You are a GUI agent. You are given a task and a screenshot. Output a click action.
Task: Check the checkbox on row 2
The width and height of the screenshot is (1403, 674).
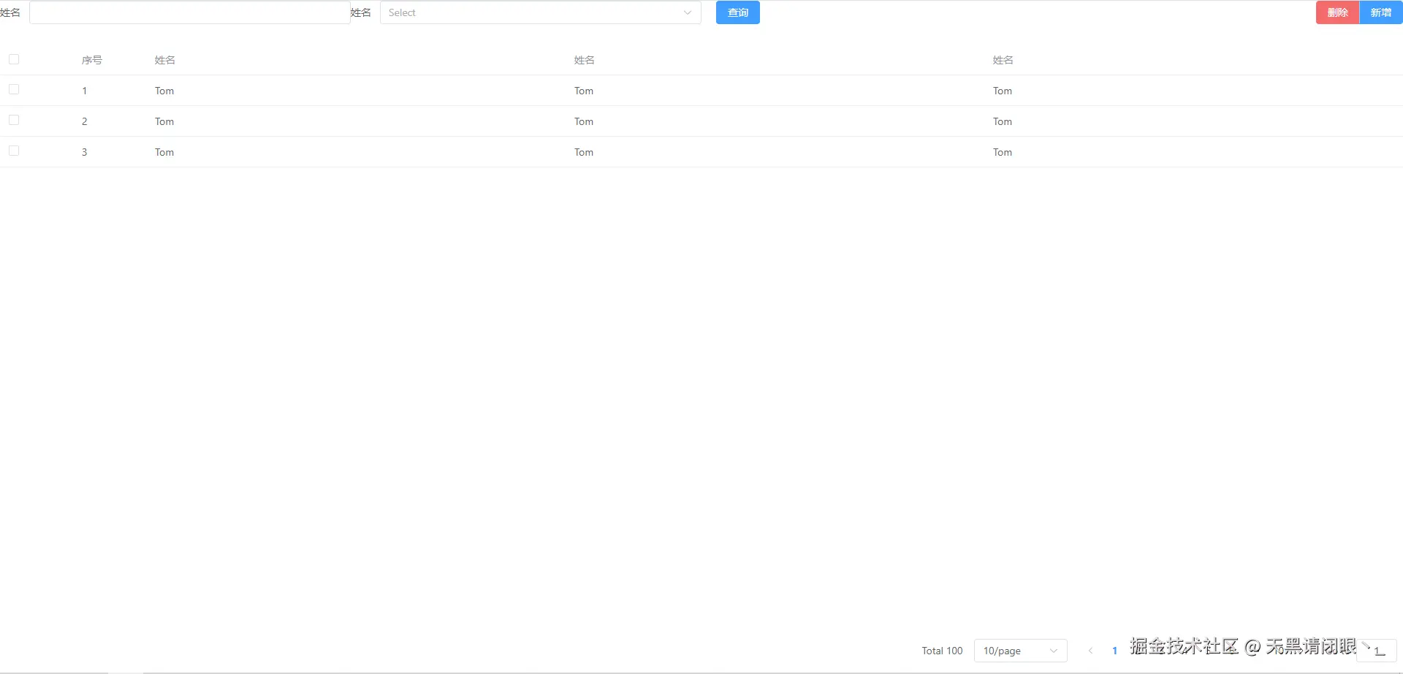point(14,120)
